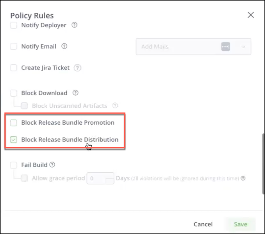The image size is (265, 234).
Task: Open help for Block Download
Action: (75, 93)
